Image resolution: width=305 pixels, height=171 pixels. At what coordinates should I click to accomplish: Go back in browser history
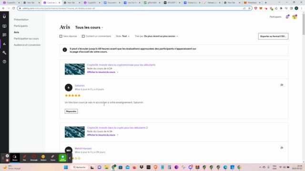[x=3, y=9]
